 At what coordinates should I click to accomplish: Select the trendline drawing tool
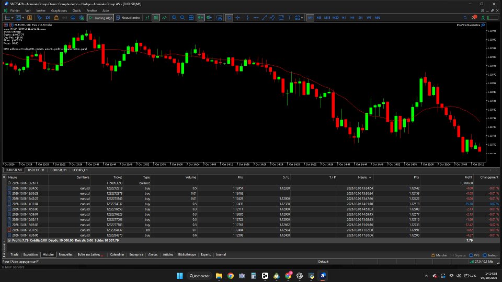(265, 18)
